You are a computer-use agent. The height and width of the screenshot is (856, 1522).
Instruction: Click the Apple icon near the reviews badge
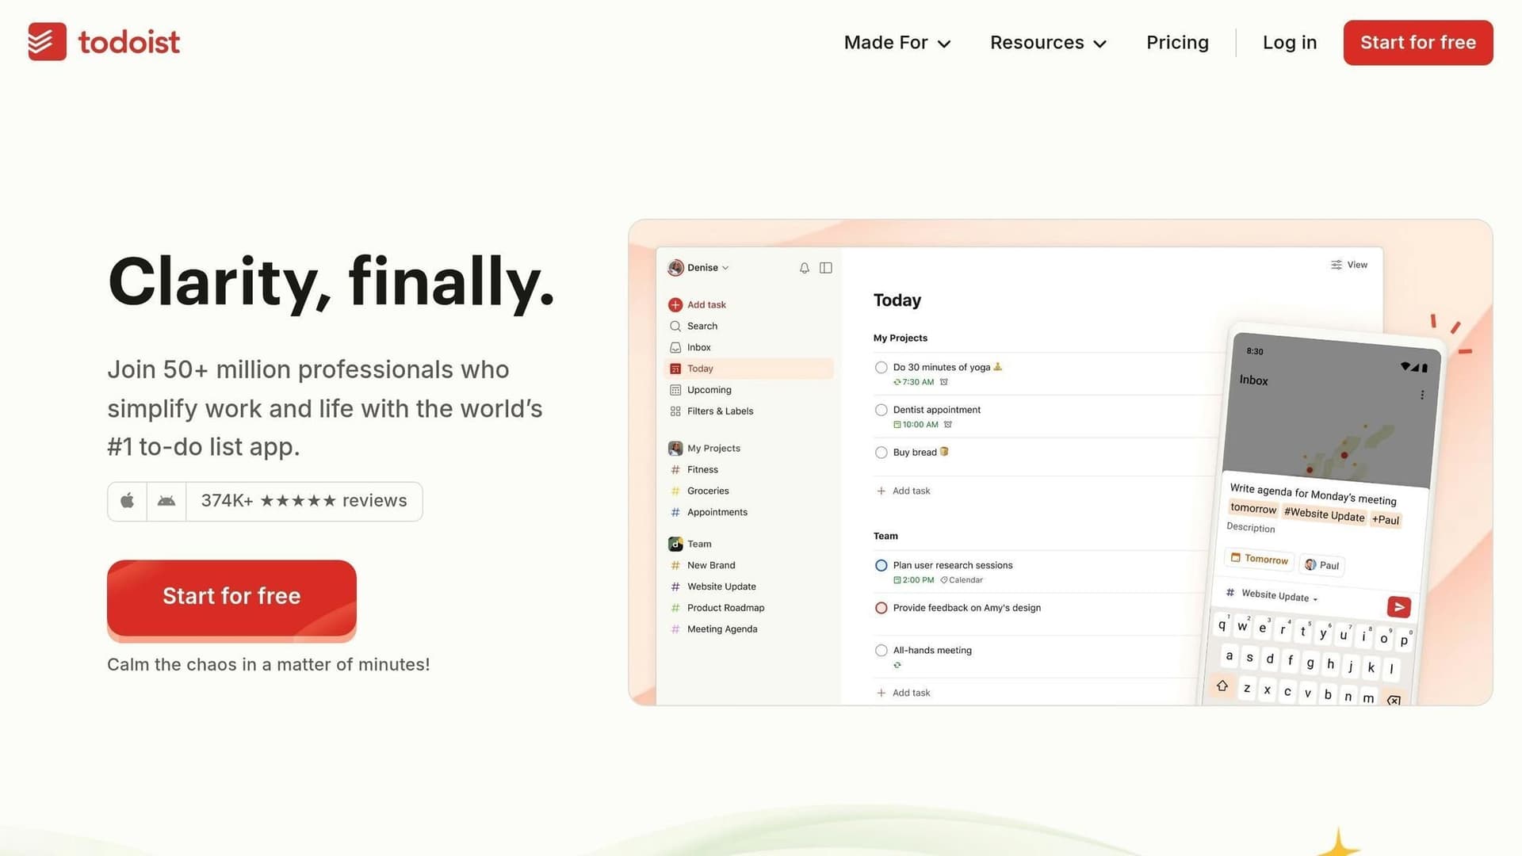coord(127,501)
